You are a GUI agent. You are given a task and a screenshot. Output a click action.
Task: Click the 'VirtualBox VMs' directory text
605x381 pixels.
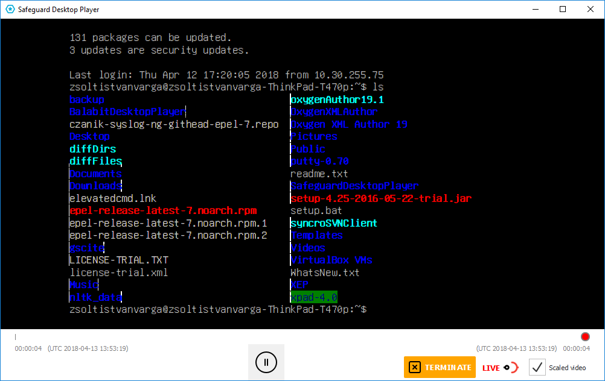tap(331, 260)
